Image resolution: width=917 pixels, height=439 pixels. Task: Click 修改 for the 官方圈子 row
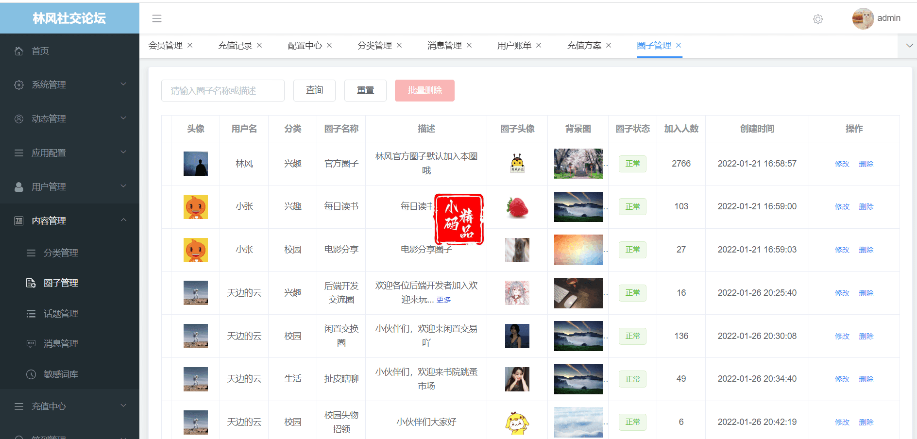842,164
